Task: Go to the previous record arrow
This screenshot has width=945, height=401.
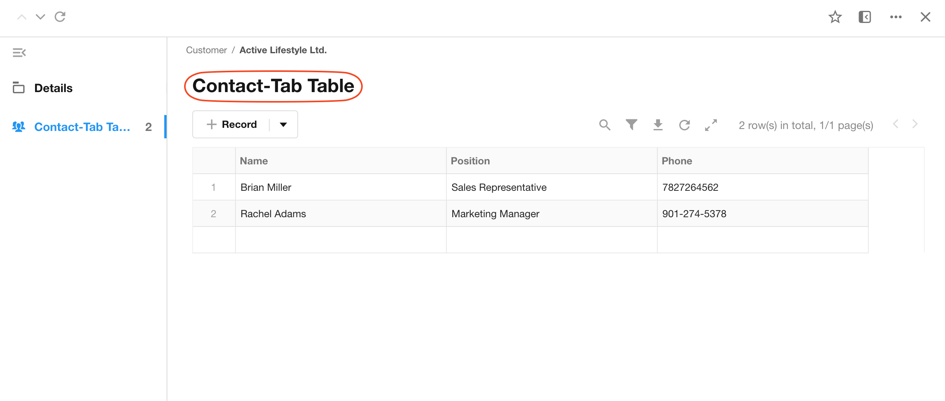Action: 22,17
